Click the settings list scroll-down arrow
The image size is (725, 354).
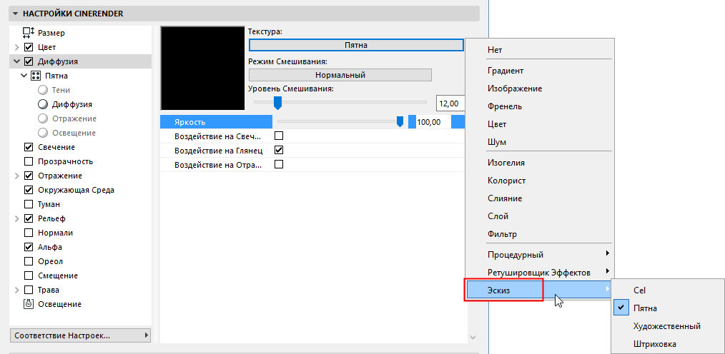pos(473,338)
